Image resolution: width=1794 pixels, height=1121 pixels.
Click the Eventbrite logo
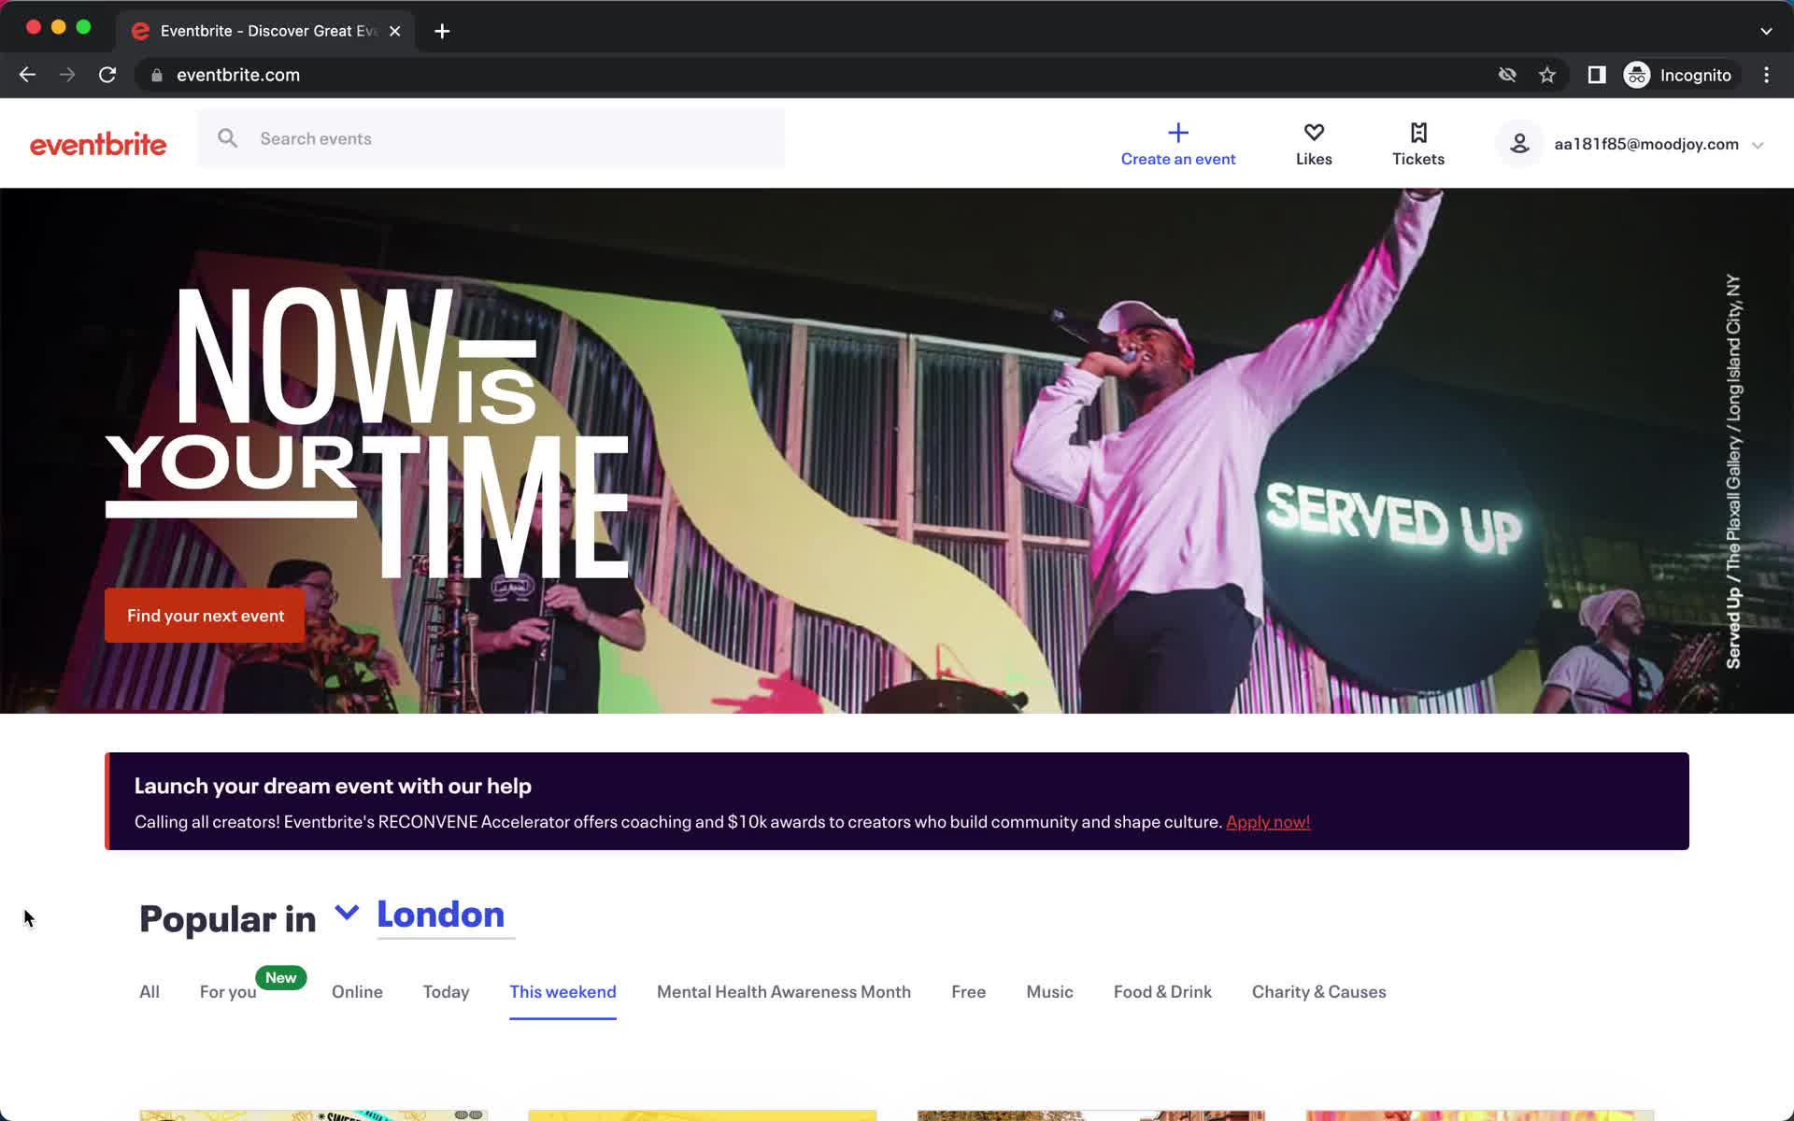point(98,144)
